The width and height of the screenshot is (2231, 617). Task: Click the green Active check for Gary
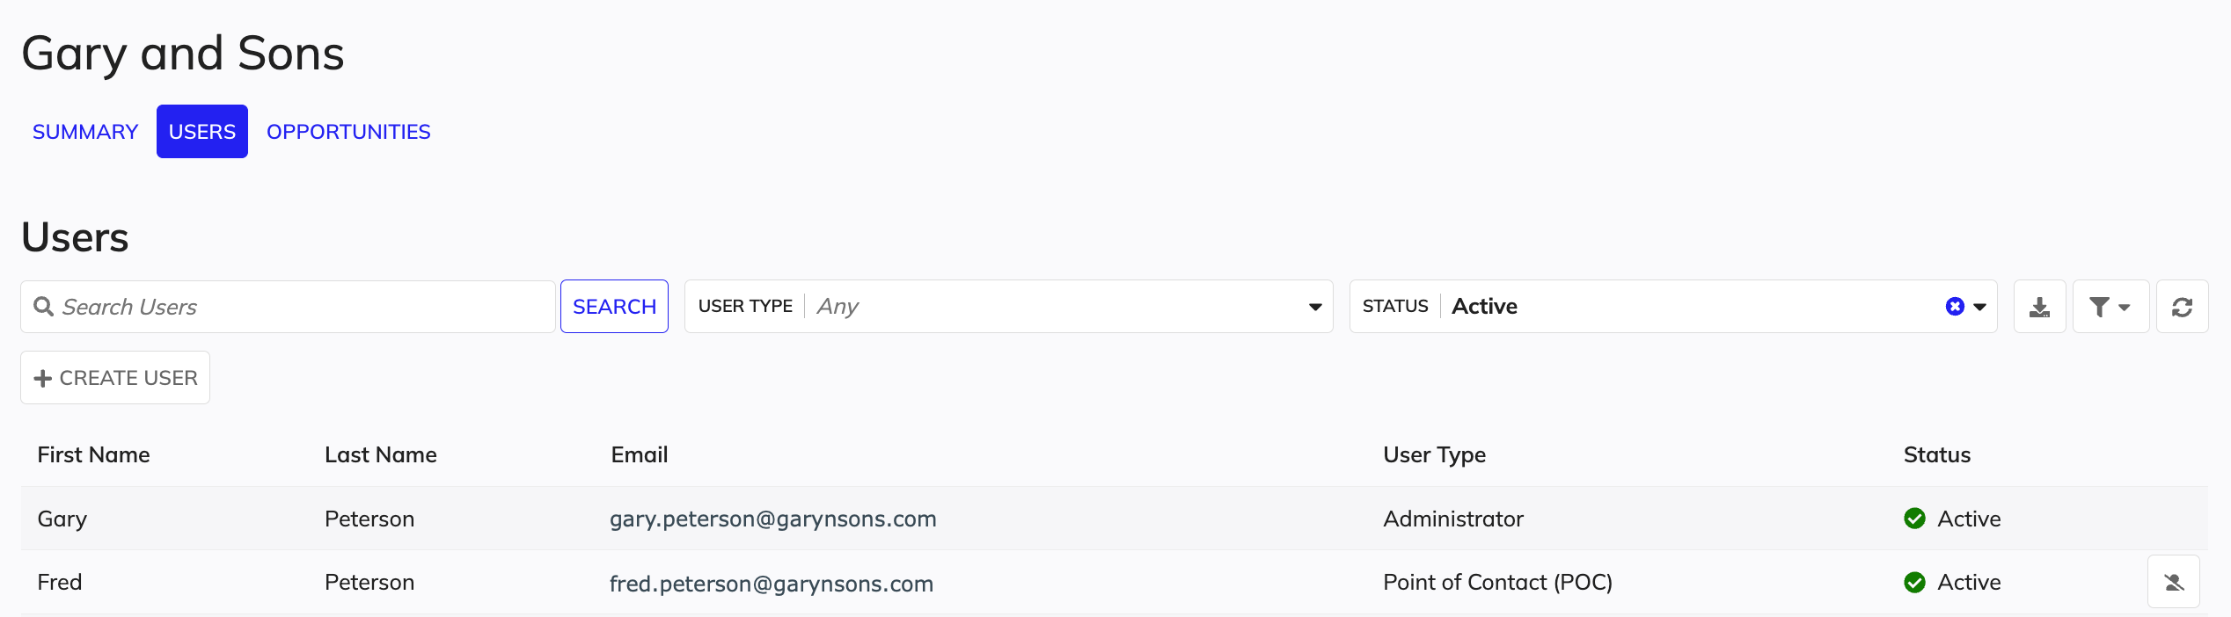pos(1914,519)
